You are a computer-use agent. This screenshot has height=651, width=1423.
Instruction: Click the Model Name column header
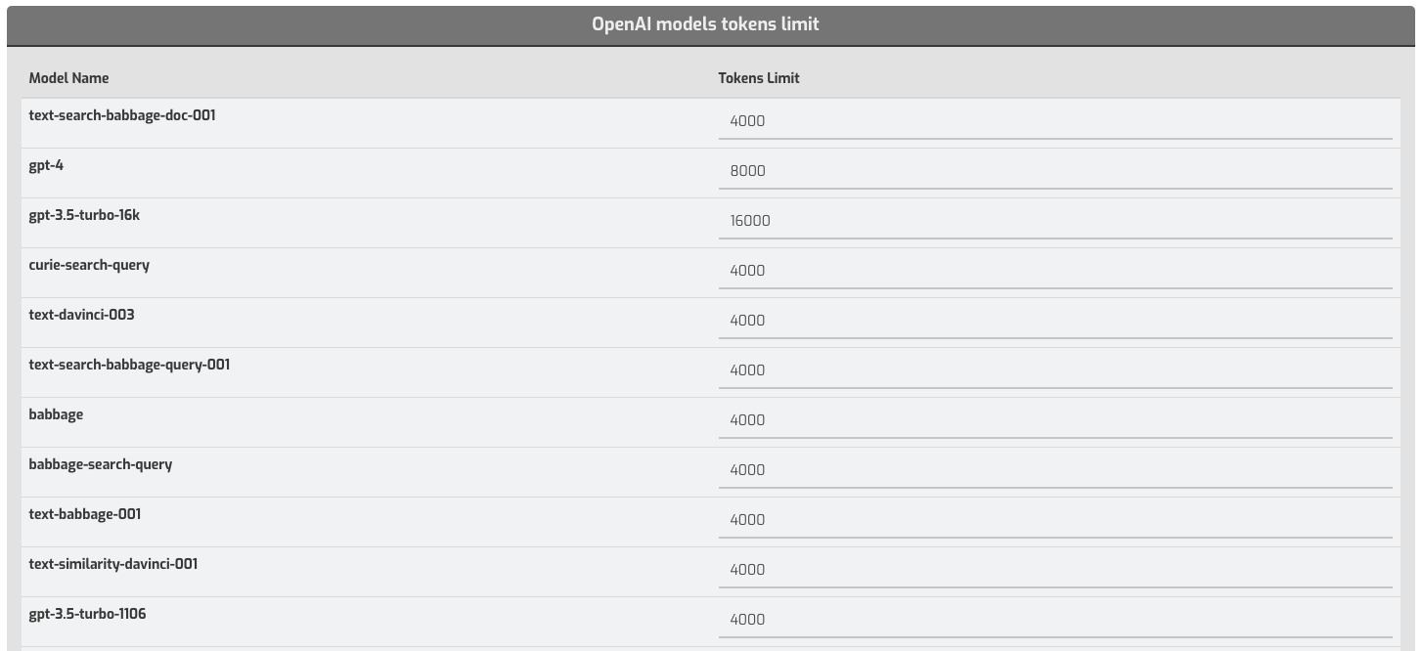(68, 78)
